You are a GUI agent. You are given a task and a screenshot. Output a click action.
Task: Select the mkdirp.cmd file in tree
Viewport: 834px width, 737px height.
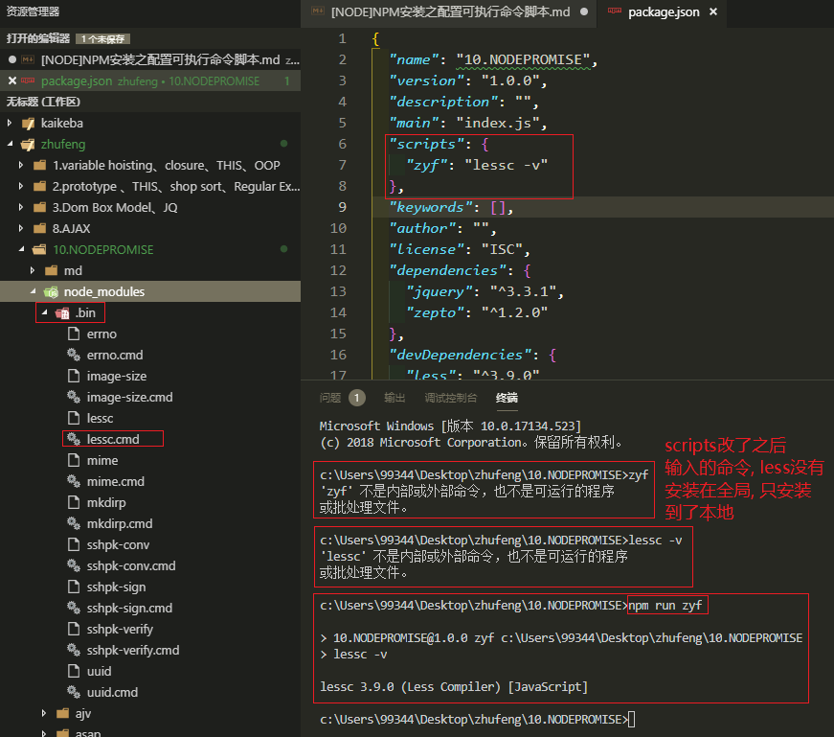115,523
